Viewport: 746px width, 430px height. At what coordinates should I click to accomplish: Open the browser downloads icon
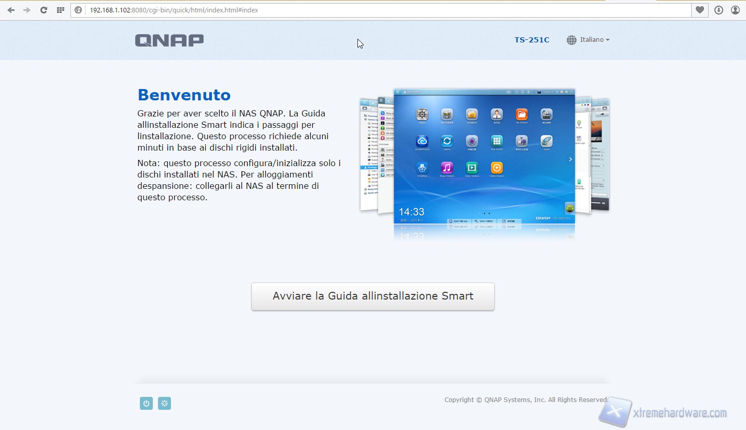719,10
